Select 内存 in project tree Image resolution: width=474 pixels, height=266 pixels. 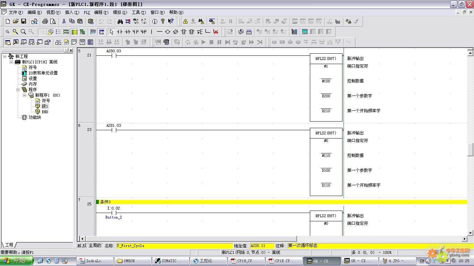33,84
